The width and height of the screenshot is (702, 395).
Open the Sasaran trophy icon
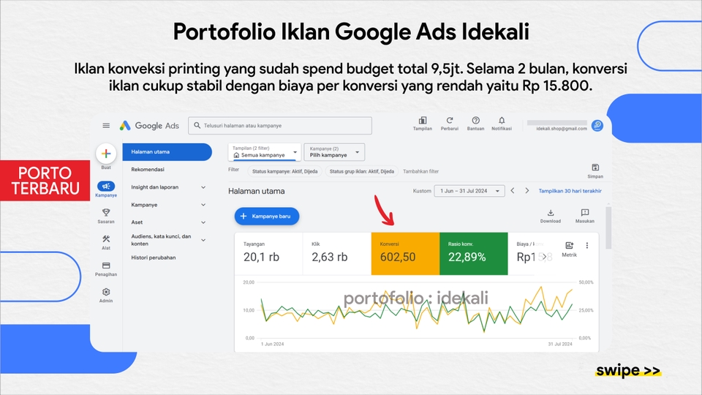106,213
